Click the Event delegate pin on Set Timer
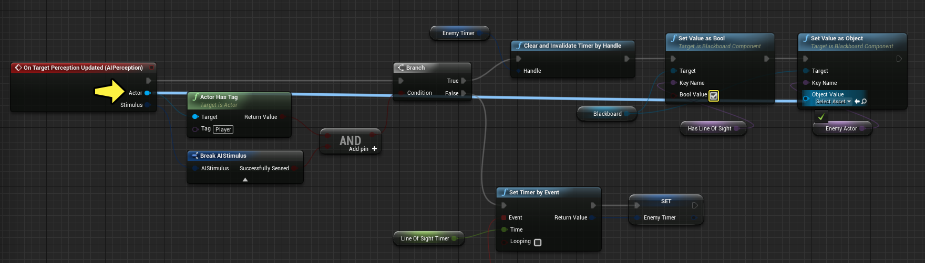This screenshot has height=263, width=925. point(504,217)
